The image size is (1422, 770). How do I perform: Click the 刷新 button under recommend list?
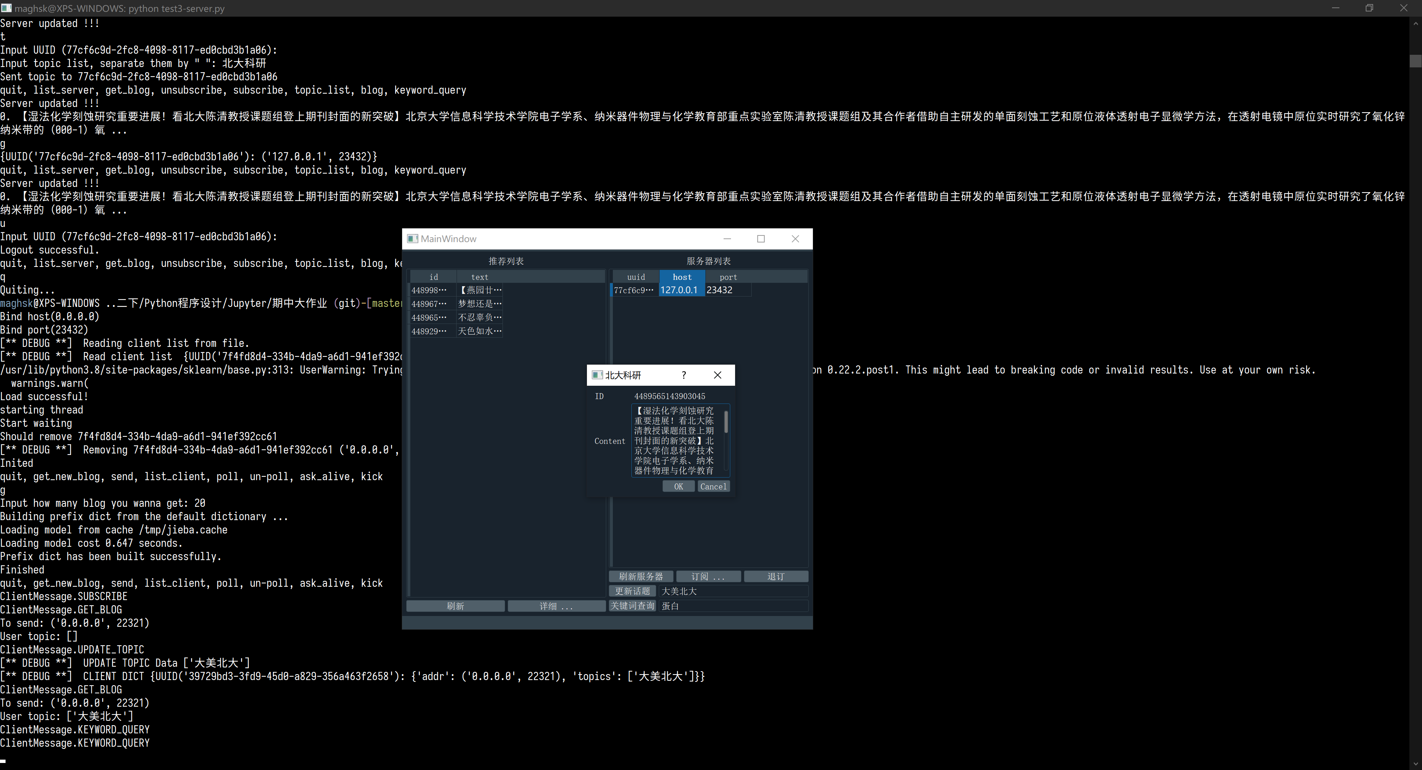pos(455,606)
